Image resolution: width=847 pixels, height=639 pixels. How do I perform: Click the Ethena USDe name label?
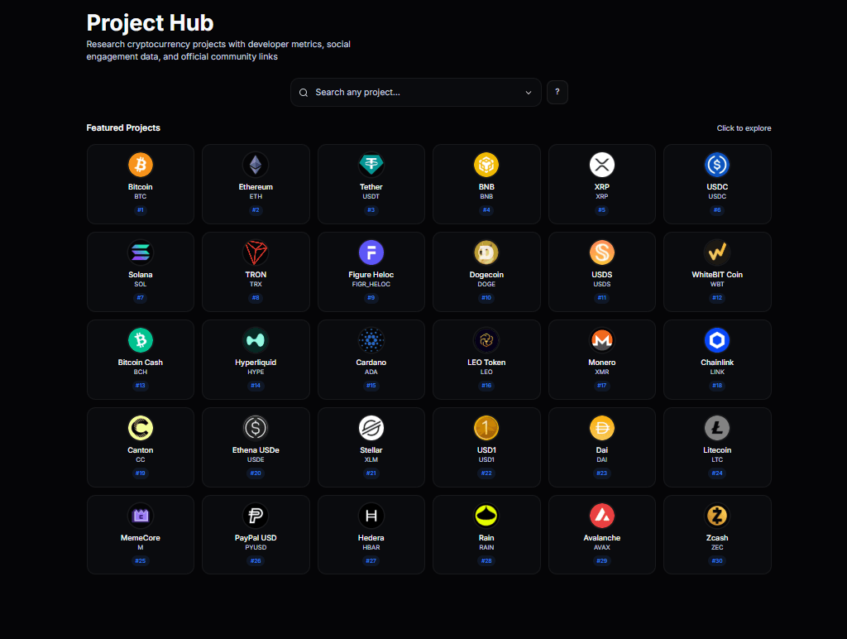point(256,450)
